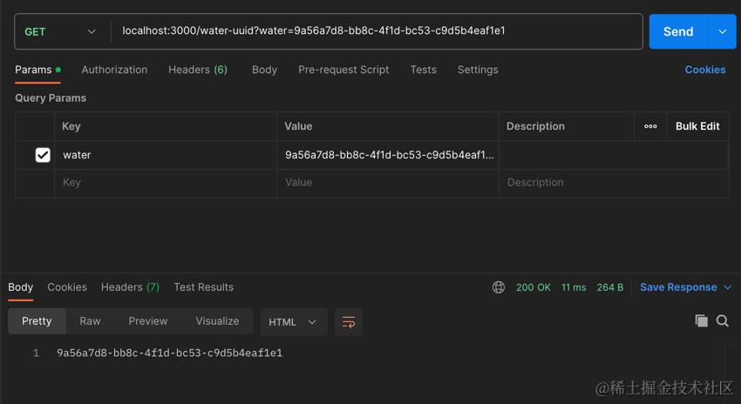Click the empty Key field in new row
This screenshot has height=404, width=741.
pyautogui.click(x=164, y=183)
